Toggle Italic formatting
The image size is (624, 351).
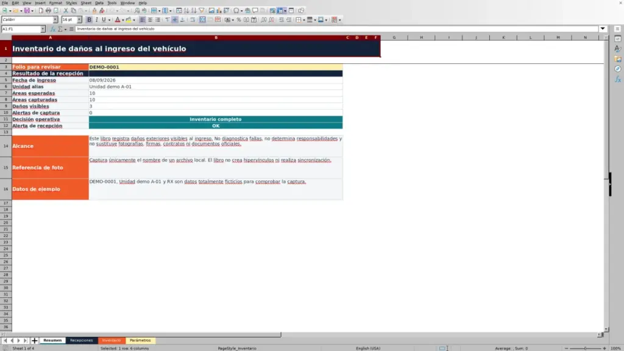[x=96, y=19]
